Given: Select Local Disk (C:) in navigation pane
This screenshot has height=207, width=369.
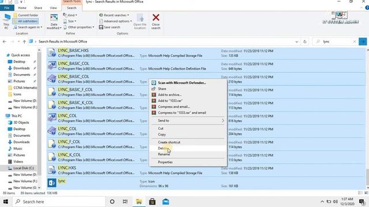Looking at the screenshot, I should pyautogui.click(x=24, y=168).
